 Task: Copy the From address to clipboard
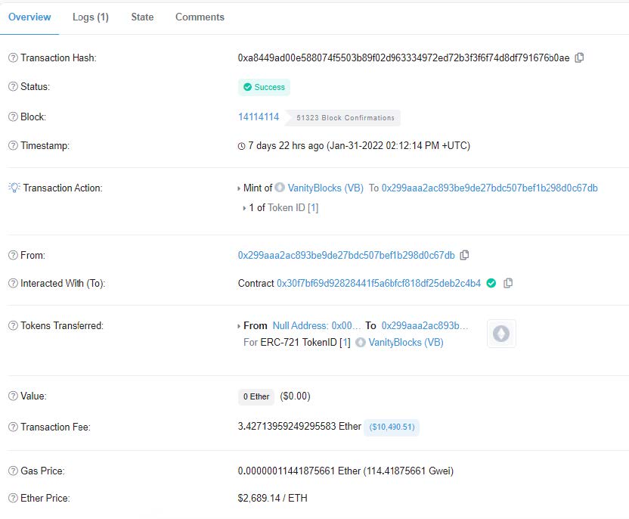coord(464,255)
